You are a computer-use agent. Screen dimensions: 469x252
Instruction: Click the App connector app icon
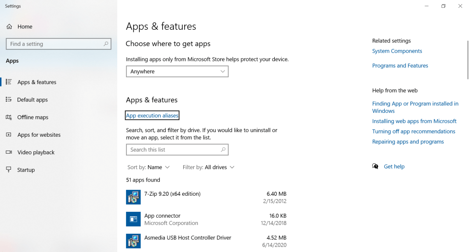[133, 219]
